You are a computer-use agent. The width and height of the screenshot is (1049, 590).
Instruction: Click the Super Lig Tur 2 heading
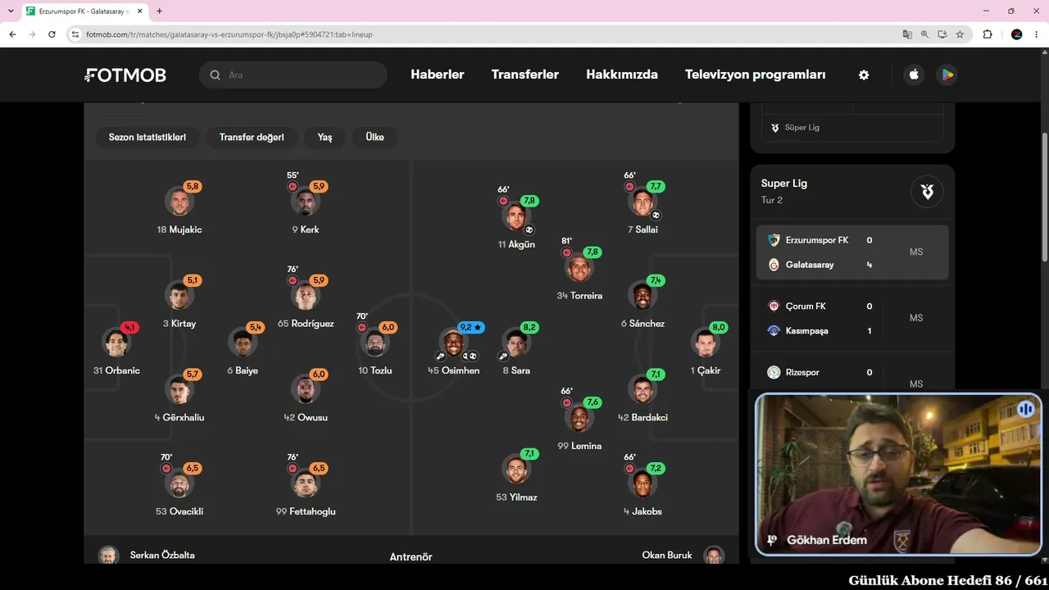pyautogui.click(x=784, y=190)
